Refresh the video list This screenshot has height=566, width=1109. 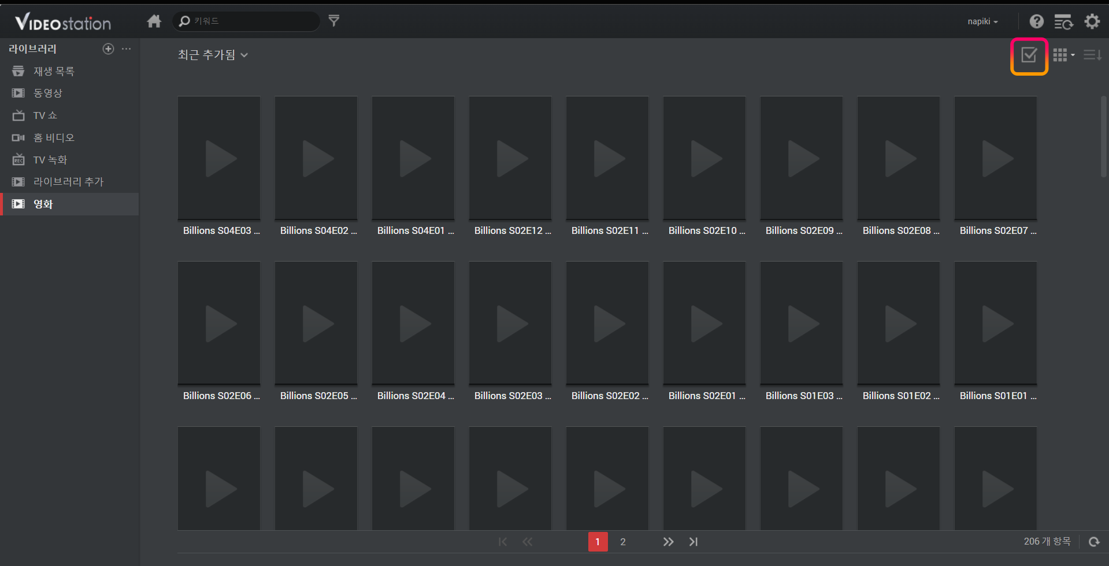pyautogui.click(x=1094, y=542)
